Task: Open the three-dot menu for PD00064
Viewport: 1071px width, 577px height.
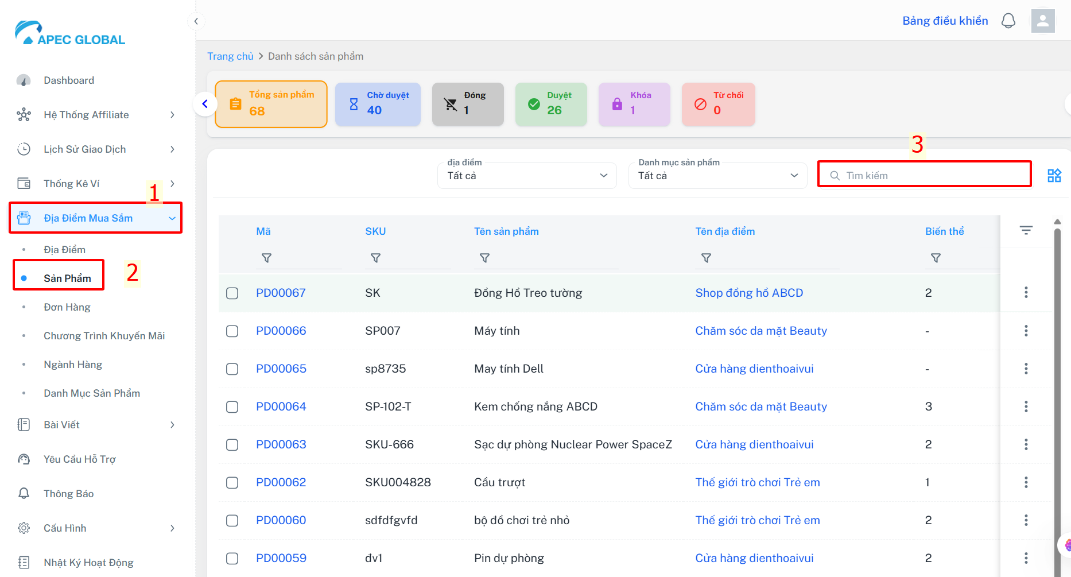Action: 1026,406
